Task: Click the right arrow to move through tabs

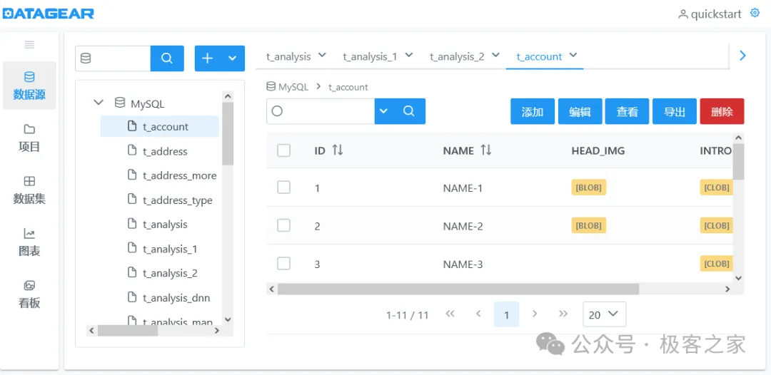Action: [742, 56]
